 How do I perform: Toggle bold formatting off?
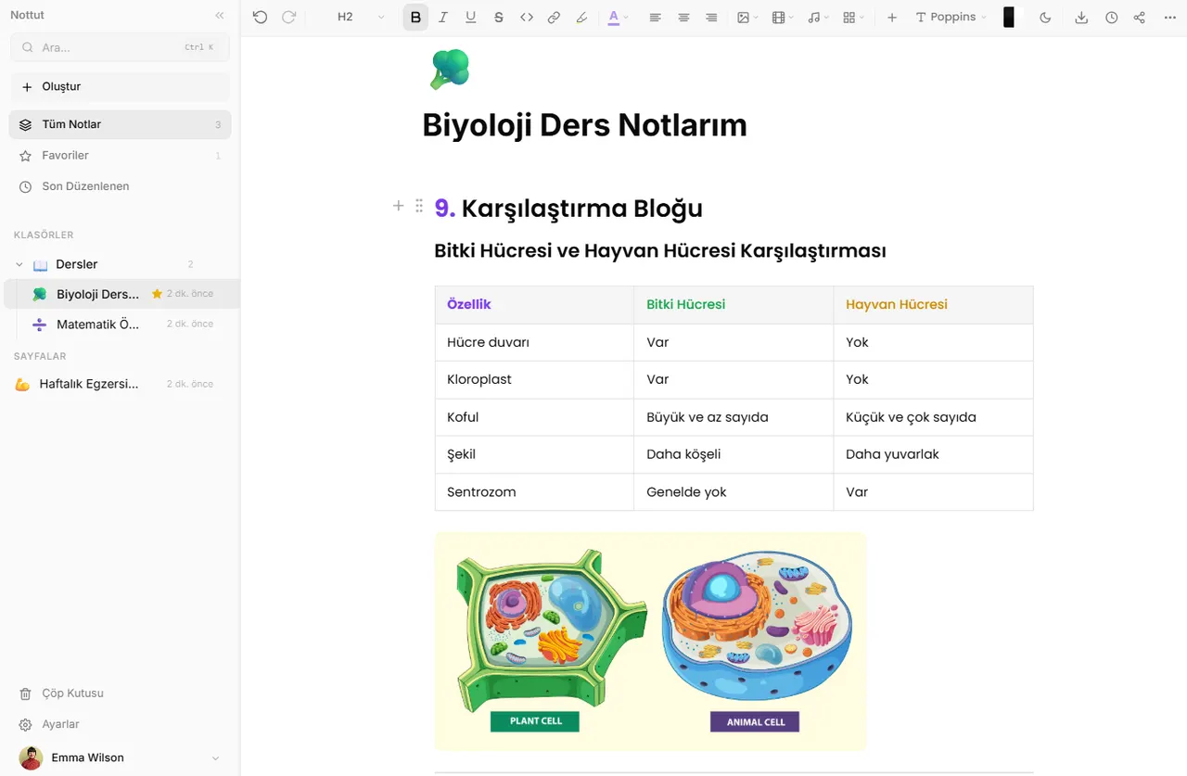[x=415, y=17]
